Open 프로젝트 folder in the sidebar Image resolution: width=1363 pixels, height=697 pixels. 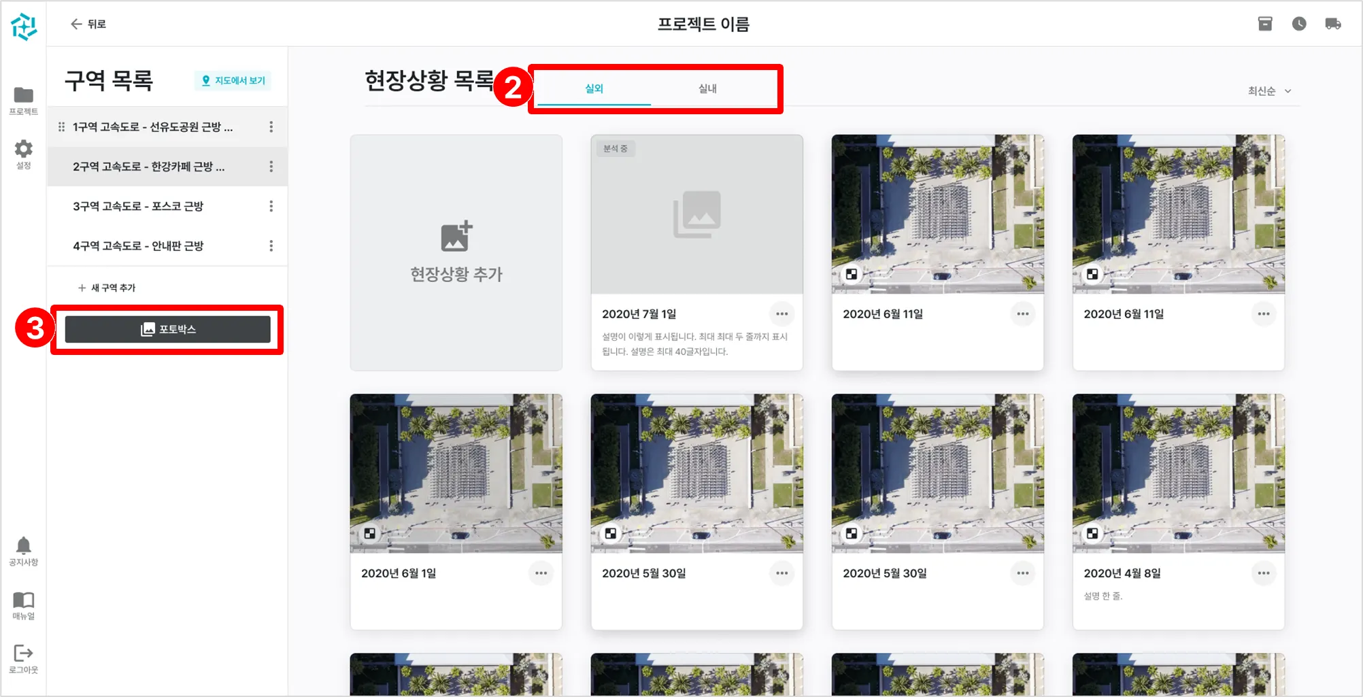[x=24, y=101]
